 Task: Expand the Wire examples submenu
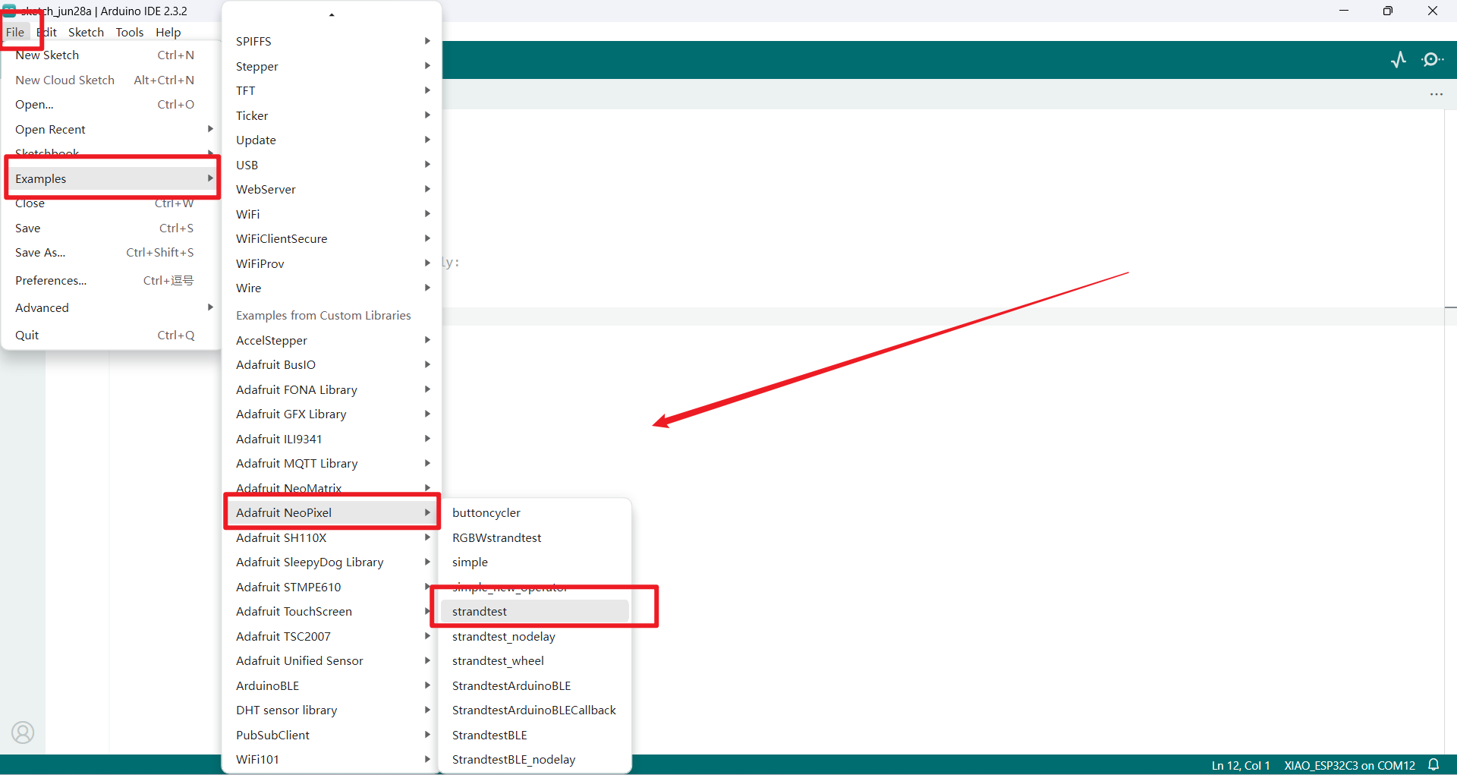pyautogui.click(x=332, y=288)
